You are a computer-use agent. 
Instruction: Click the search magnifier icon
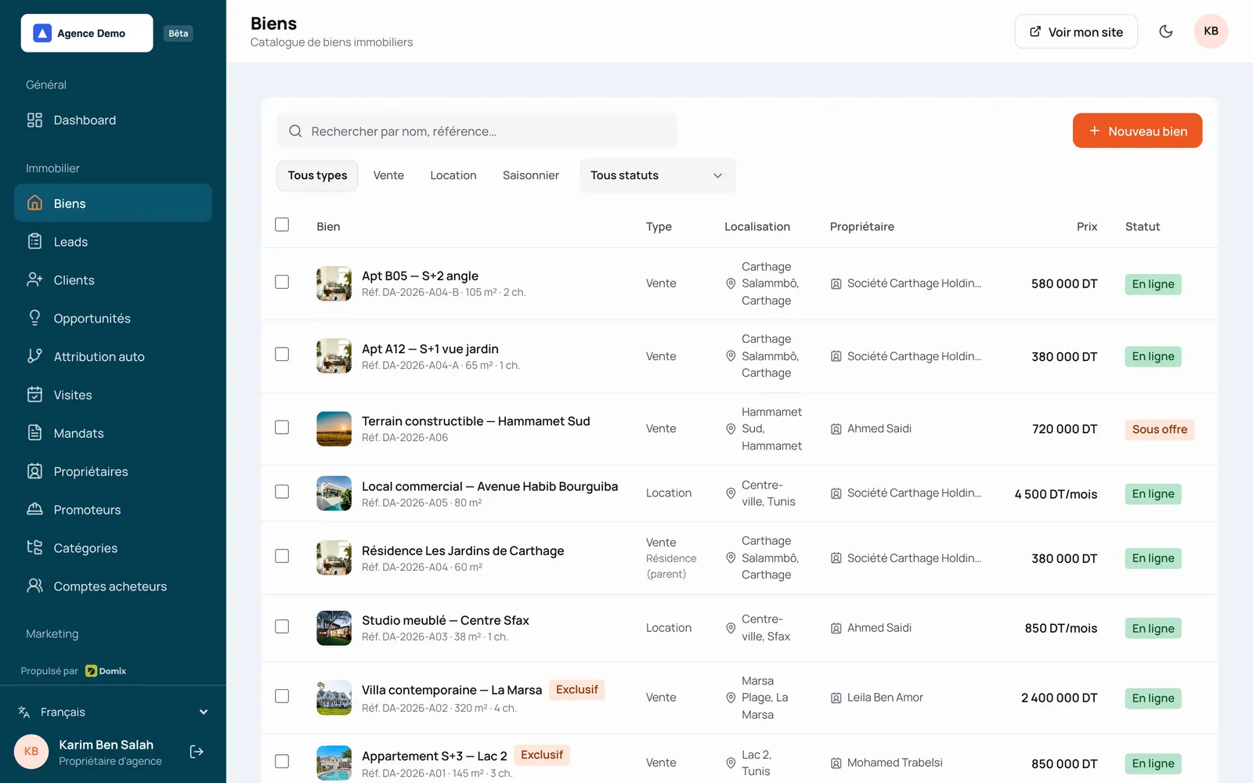295,131
